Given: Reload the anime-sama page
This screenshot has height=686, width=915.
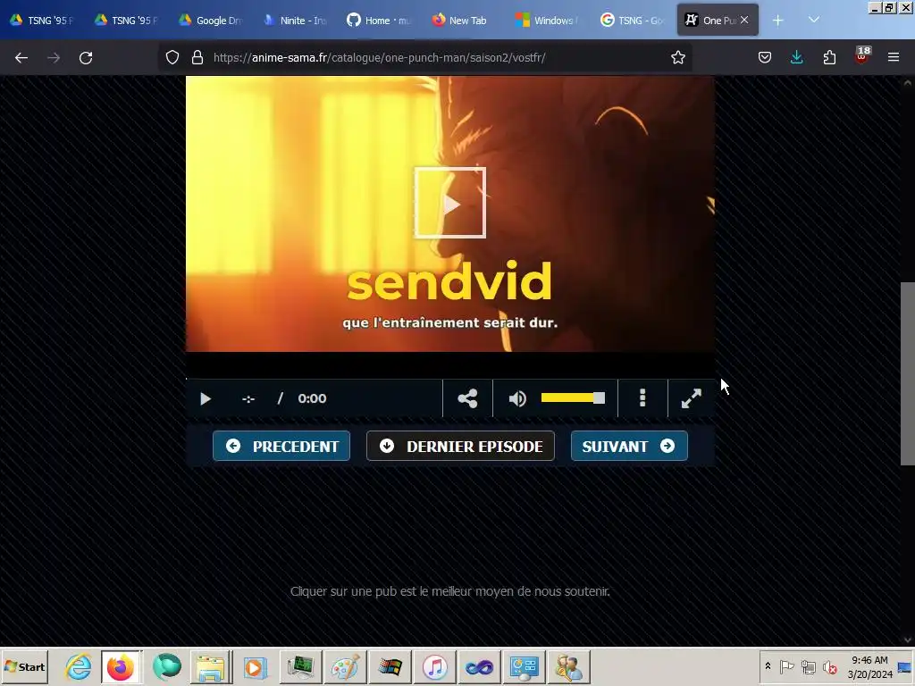Looking at the screenshot, I should click(86, 58).
